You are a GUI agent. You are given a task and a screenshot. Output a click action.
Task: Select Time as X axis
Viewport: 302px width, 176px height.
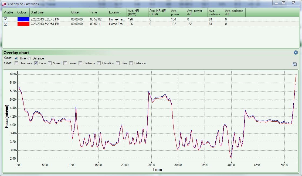pos(16,58)
